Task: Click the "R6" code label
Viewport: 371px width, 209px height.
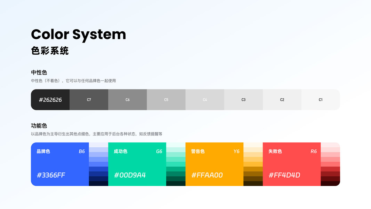Action: click(314, 151)
